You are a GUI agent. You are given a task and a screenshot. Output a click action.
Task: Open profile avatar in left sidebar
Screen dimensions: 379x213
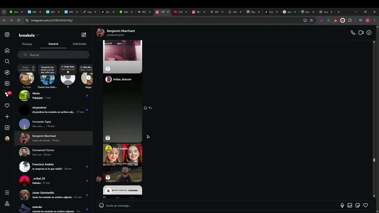[x=7, y=138]
